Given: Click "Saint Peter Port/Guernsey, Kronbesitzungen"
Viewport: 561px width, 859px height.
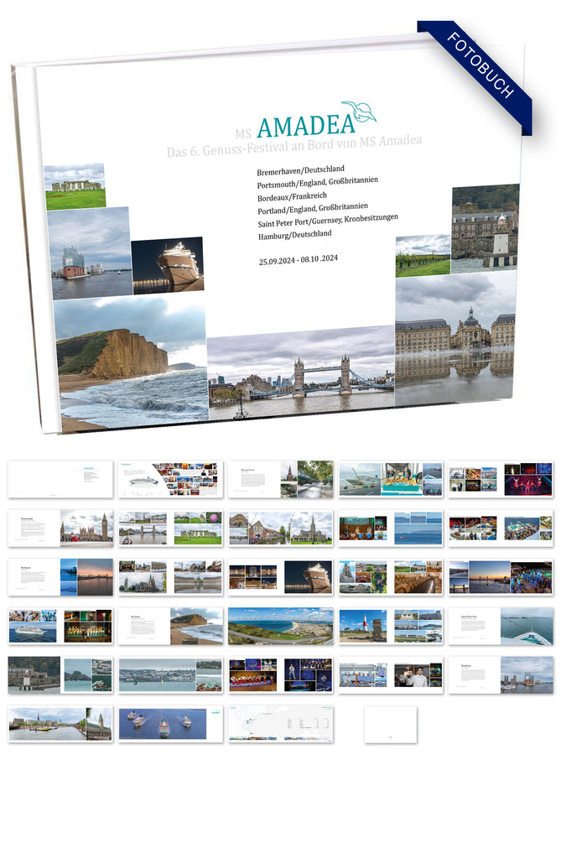Looking at the screenshot, I should point(328,221).
